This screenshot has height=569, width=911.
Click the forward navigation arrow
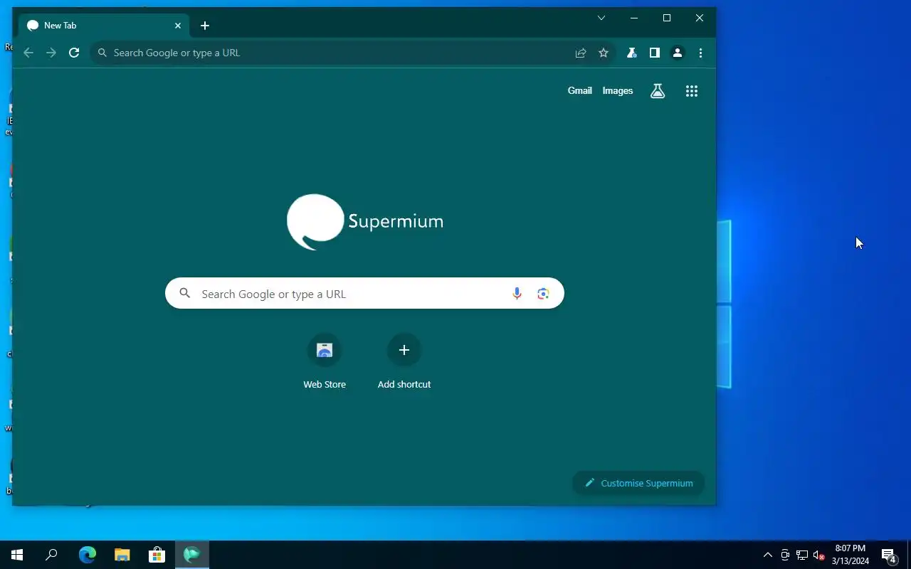[x=51, y=53]
